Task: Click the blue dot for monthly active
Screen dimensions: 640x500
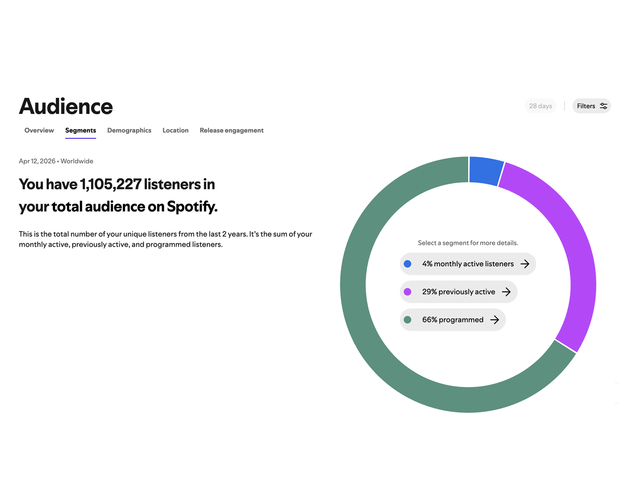Action: [x=408, y=264]
